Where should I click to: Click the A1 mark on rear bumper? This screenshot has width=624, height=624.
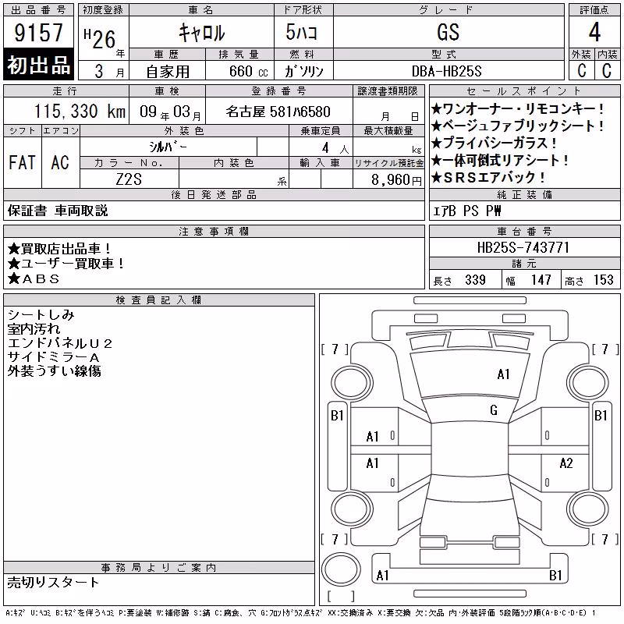382,576
